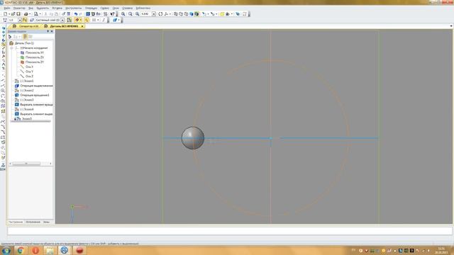
Task: Click the KOMPAS icon on taskbar
Action: click(x=65, y=250)
